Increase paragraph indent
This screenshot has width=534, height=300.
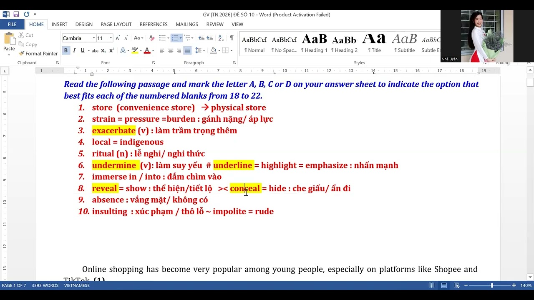coord(209,38)
